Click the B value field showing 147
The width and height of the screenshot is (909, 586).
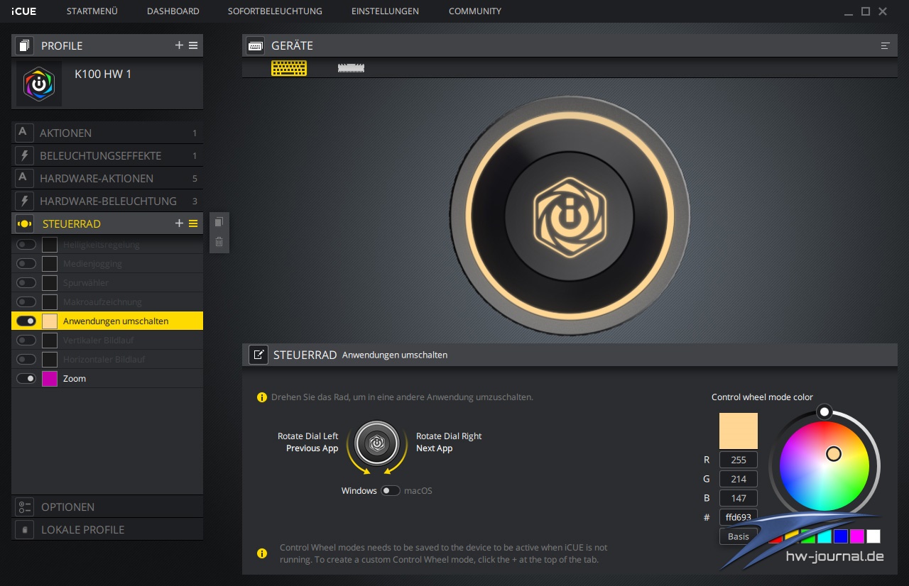point(739,498)
